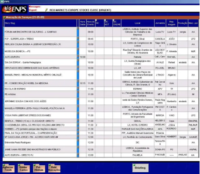Open the Pré-Alinham folder icon

39,168
